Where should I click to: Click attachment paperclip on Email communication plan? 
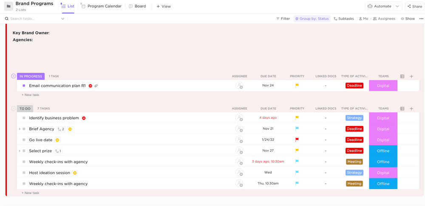pos(96,86)
